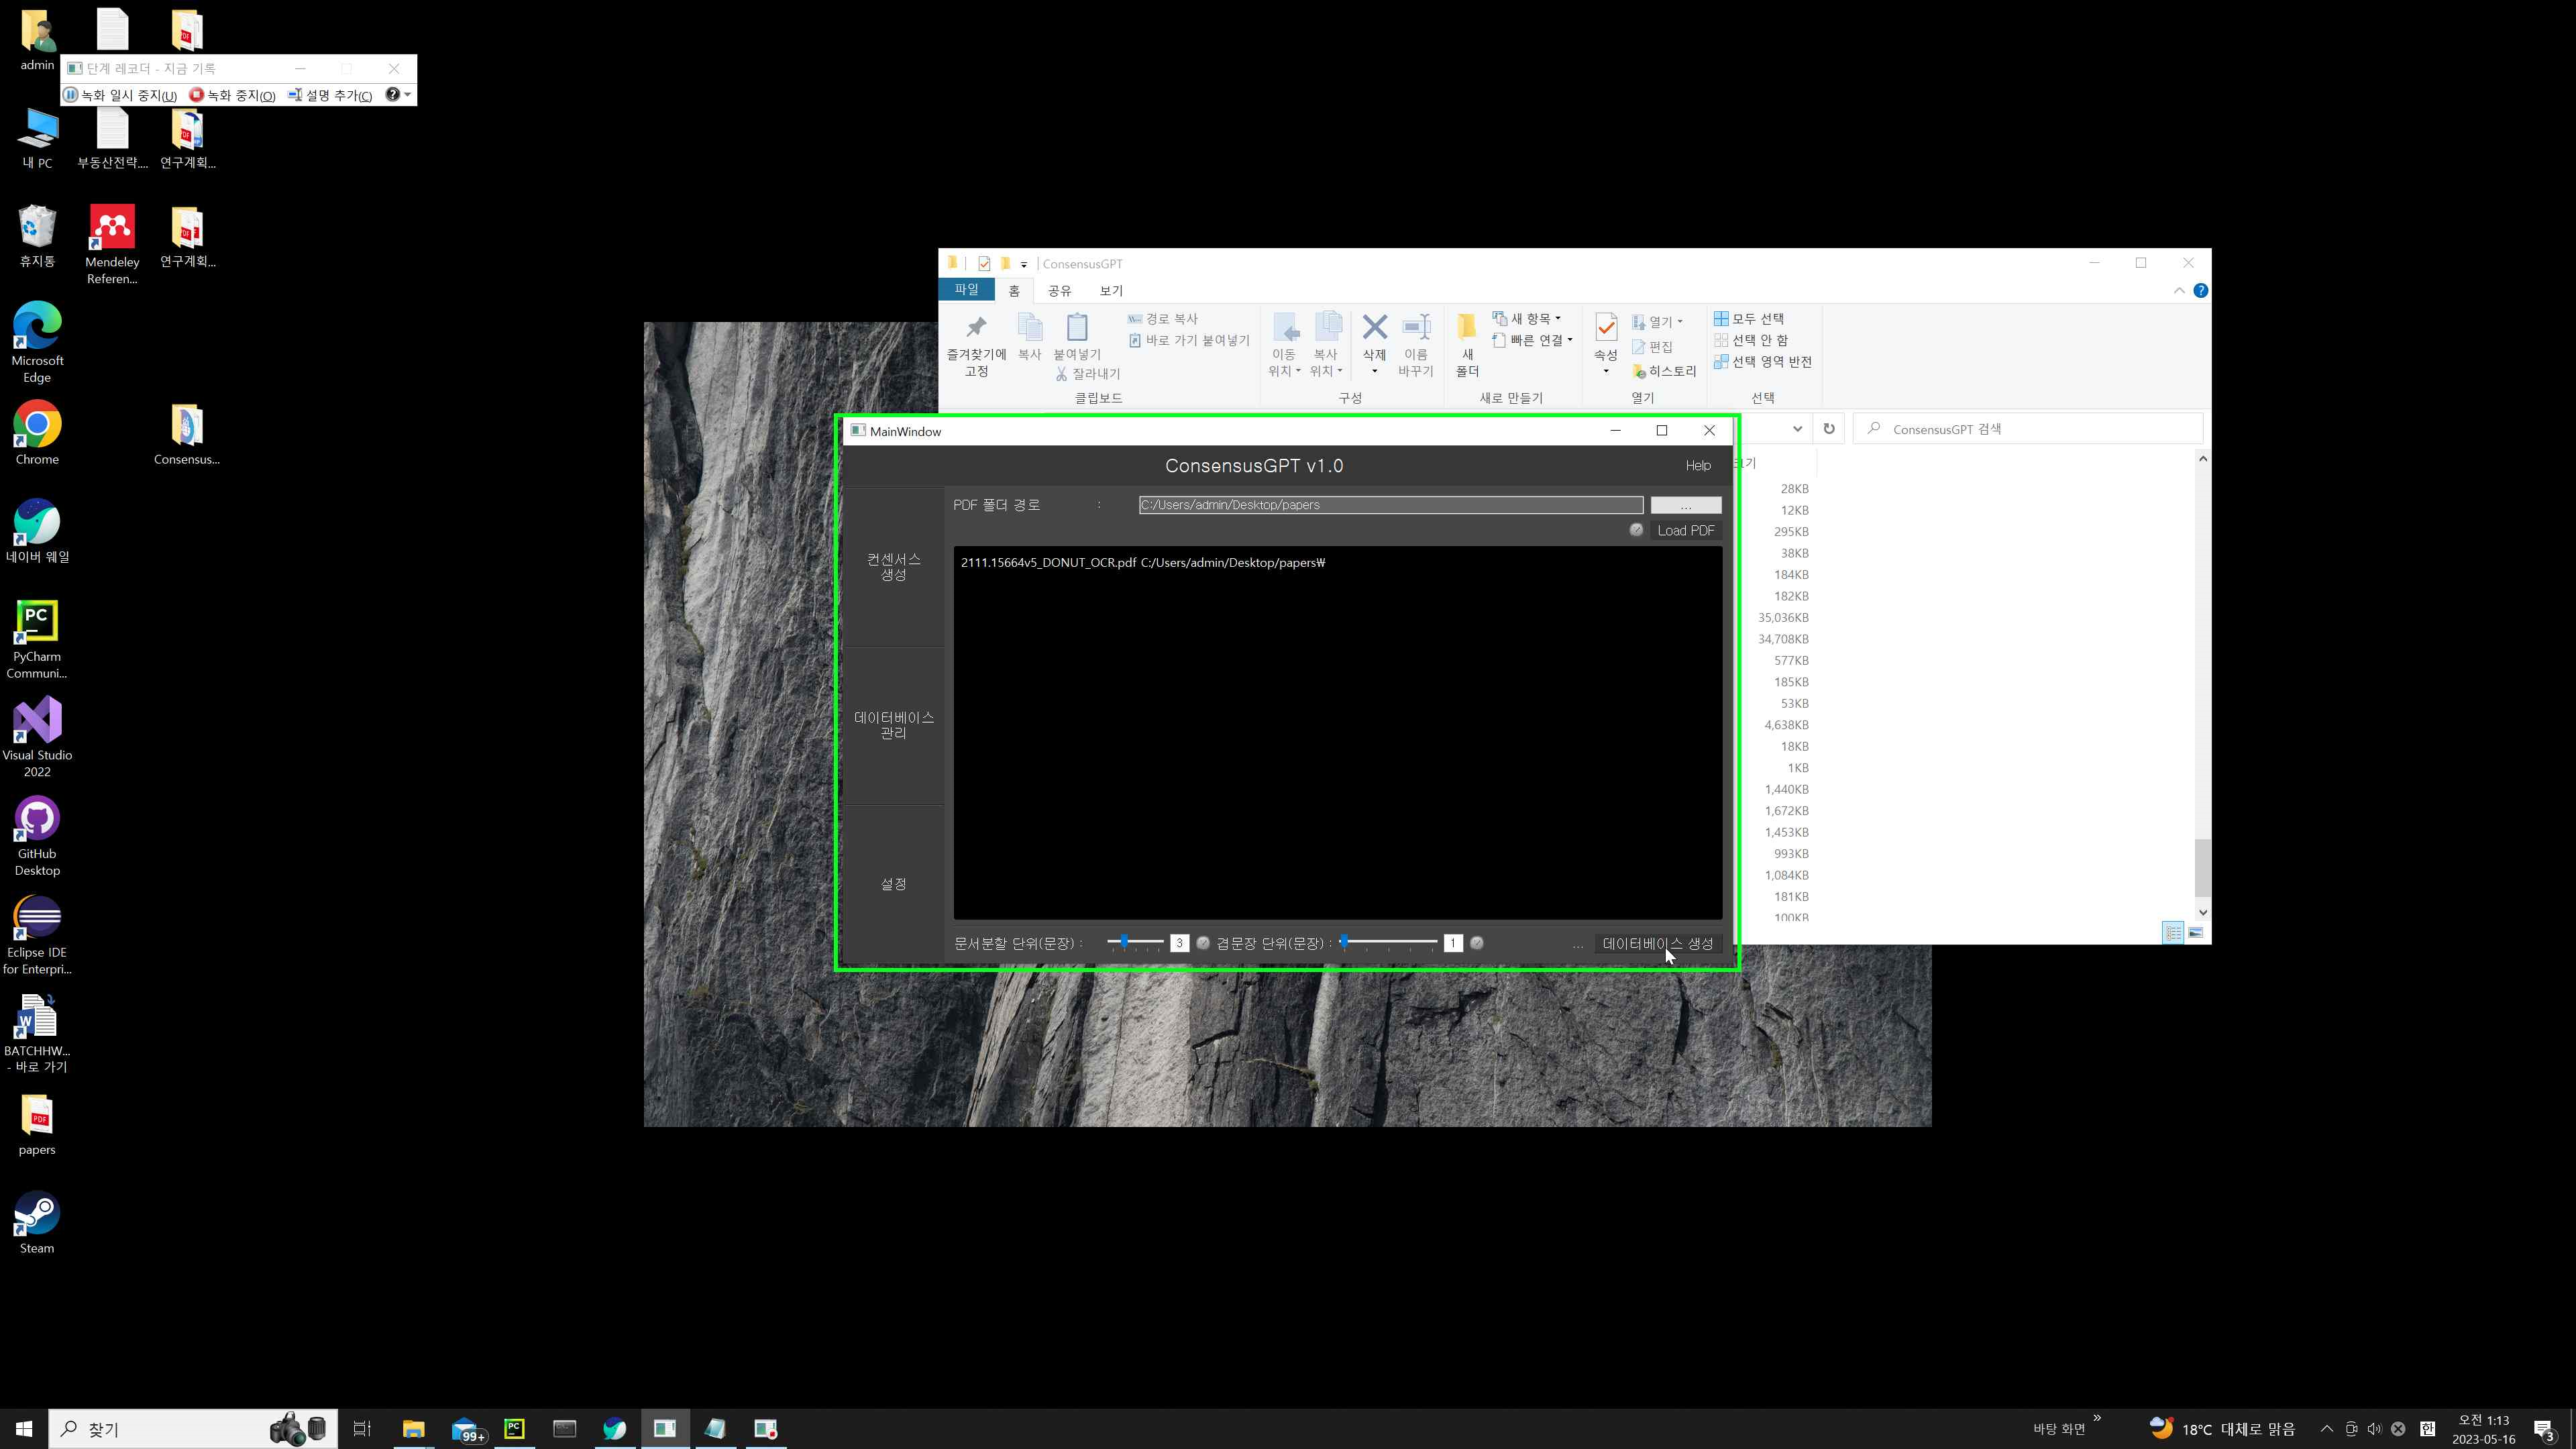The image size is (2576, 1449).
Task: Toggle the lock beside 겹문장 단위 value box
Action: (1477, 942)
